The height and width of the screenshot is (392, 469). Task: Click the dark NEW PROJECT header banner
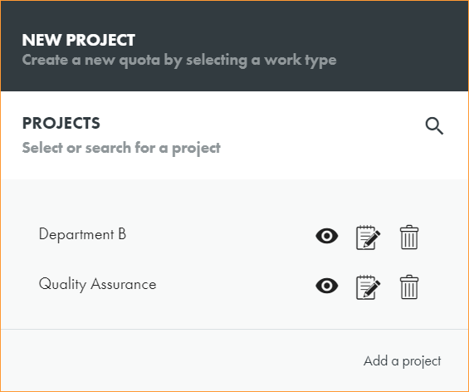pos(234,46)
